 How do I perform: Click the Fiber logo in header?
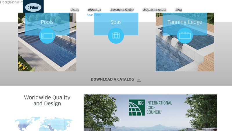click(x=33, y=7)
